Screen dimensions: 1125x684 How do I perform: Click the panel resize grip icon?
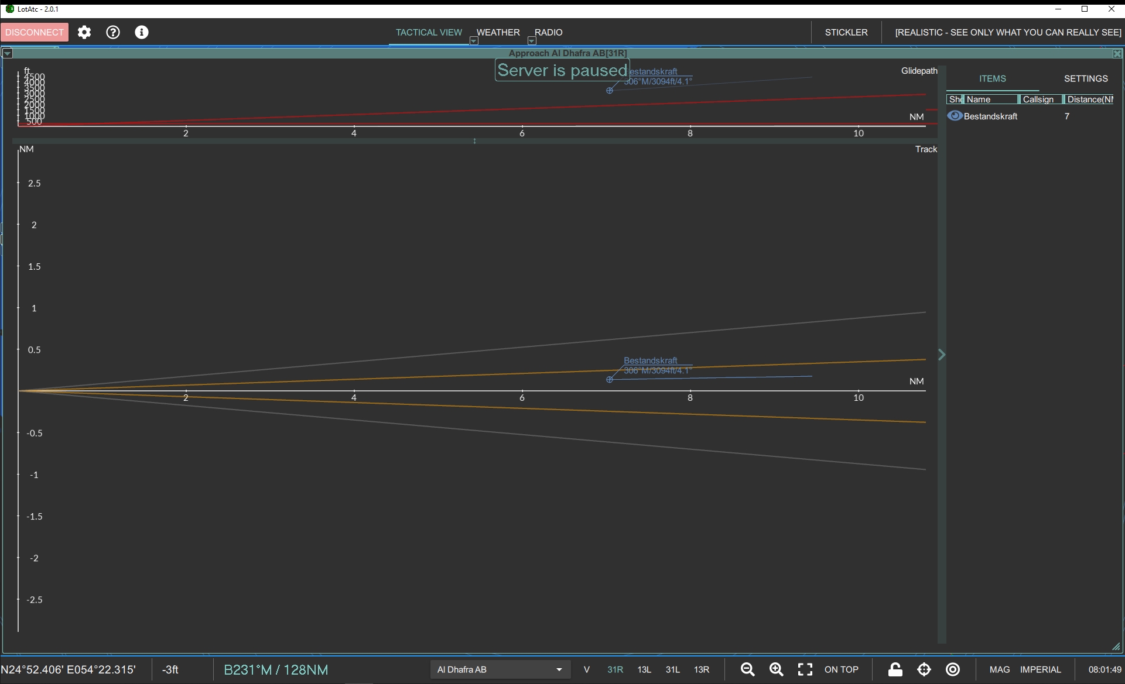click(1116, 647)
